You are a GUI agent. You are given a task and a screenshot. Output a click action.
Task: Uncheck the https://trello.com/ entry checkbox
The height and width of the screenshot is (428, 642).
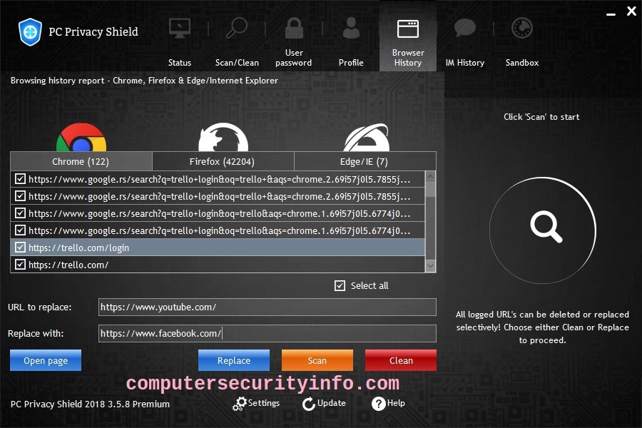20,265
